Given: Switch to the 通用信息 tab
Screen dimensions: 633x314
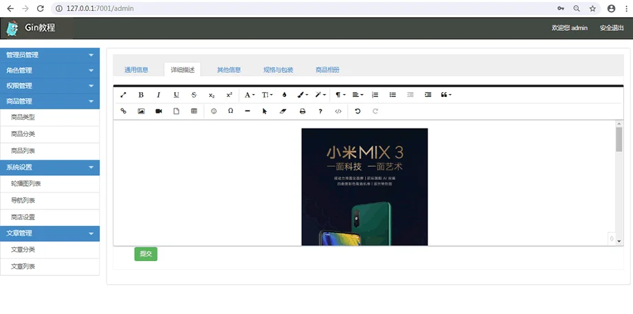Looking at the screenshot, I should (136, 70).
